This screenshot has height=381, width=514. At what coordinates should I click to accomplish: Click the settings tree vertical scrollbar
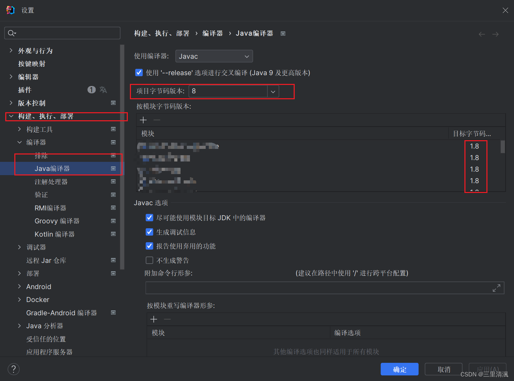tap(122, 157)
